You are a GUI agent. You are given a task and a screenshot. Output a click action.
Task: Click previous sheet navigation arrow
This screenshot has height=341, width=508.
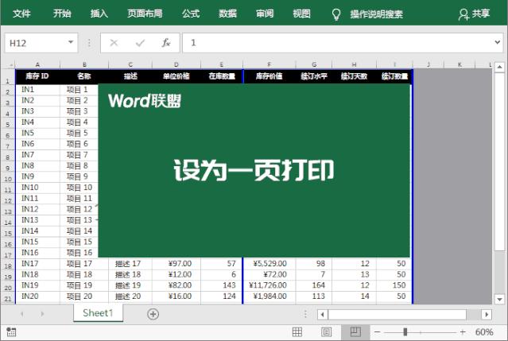[22, 314]
